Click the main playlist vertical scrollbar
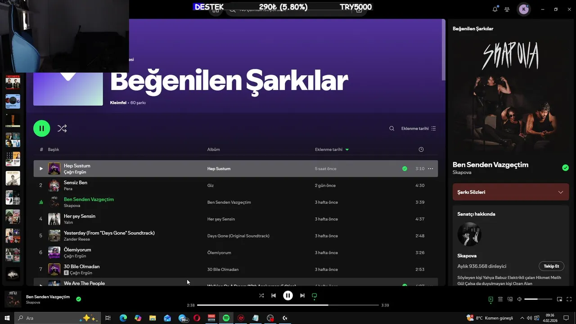Image resolution: width=576 pixels, height=324 pixels. tap(444, 49)
